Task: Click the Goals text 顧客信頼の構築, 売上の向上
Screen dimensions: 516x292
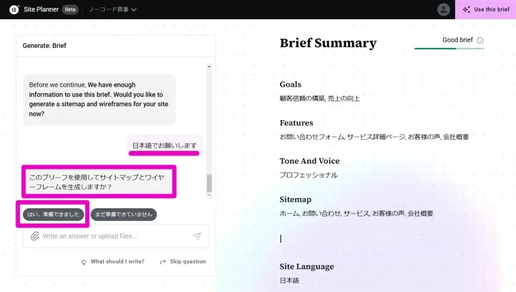Action: point(319,98)
